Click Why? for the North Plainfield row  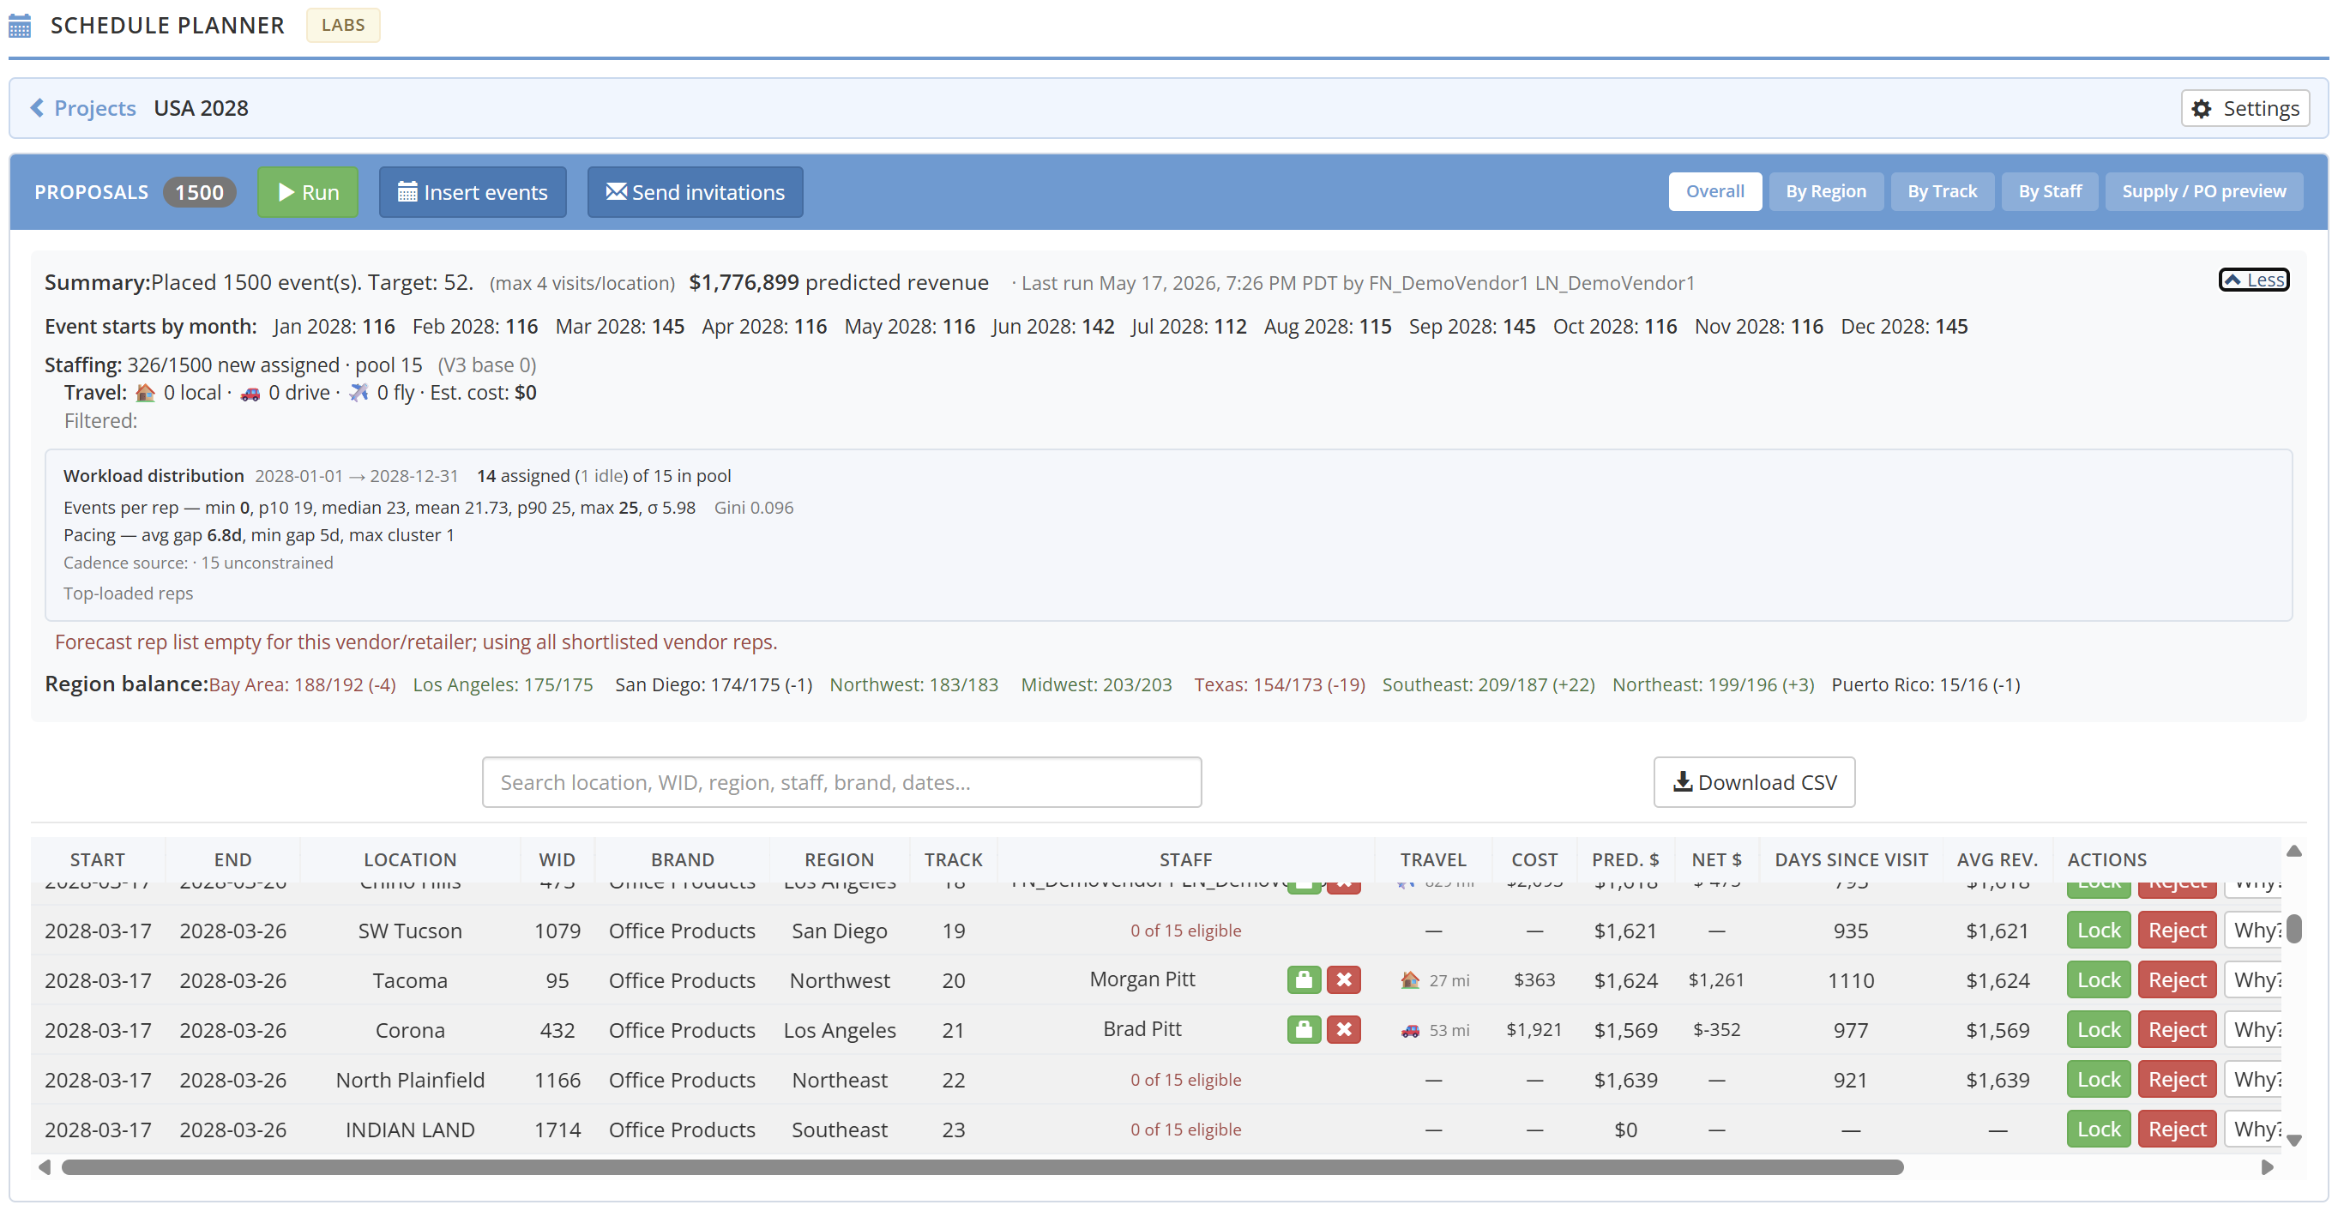pyautogui.click(x=2255, y=1080)
